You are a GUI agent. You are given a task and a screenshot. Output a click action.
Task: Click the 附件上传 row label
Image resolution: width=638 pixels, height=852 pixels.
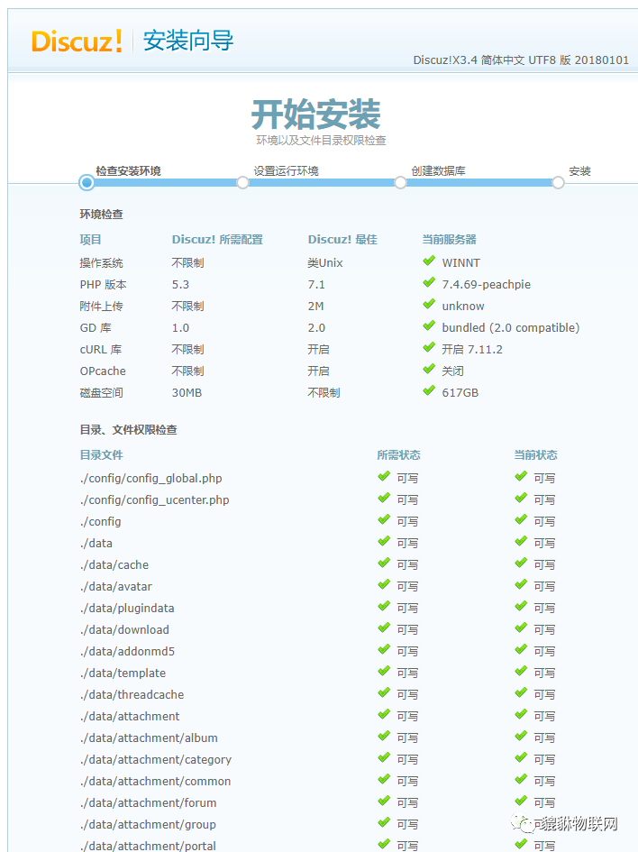pyautogui.click(x=102, y=307)
